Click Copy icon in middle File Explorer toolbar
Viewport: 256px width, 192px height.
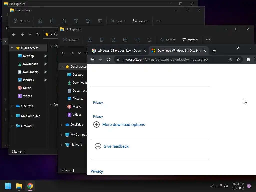52,21
